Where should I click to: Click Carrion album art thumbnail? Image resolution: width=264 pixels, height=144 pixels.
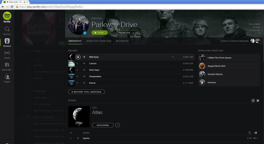click(x=71, y=63)
